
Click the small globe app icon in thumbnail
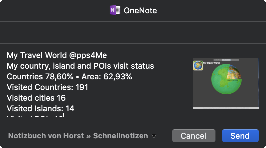tap(198, 65)
